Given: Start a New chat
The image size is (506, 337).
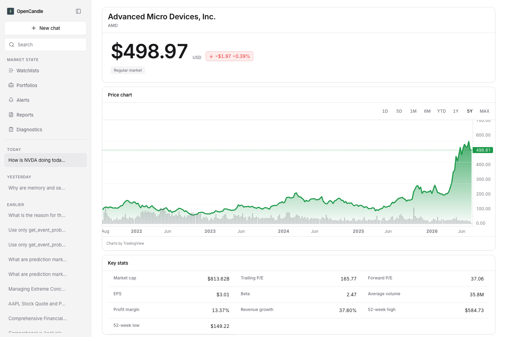Looking at the screenshot, I should coord(45,28).
